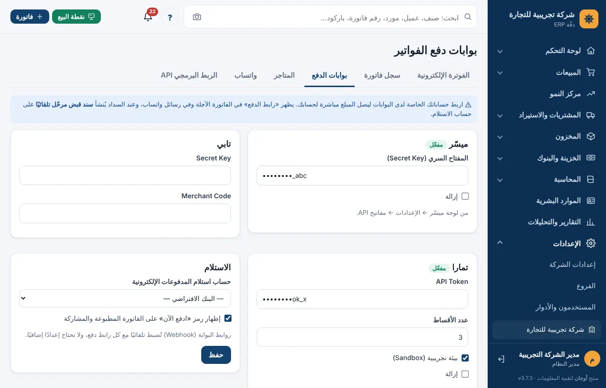Open Reports bar chart icon (التقارير والتحليلات)
606x388 pixels.
point(590,222)
